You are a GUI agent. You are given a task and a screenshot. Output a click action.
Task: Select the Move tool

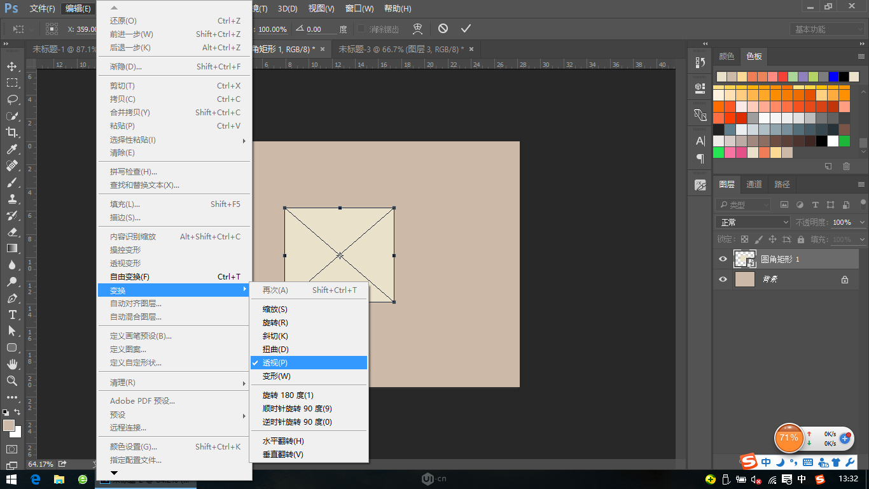[12, 66]
